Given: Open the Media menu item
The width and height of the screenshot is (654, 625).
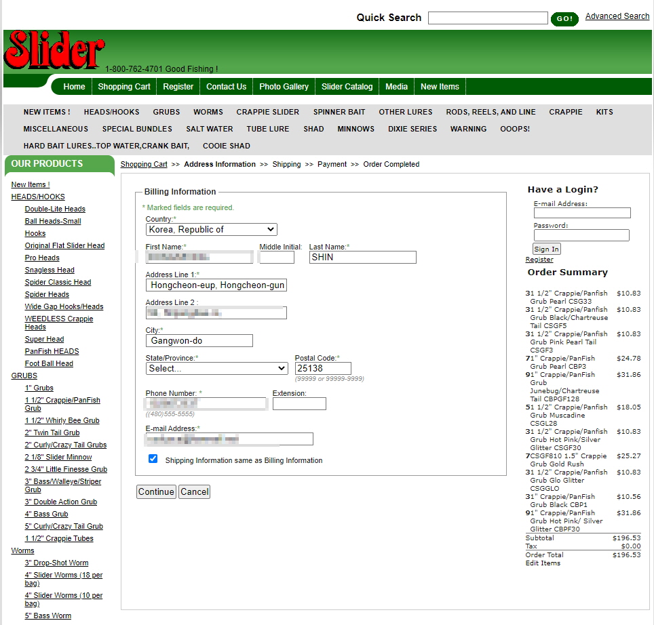Looking at the screenshot, I should (396, 87).
